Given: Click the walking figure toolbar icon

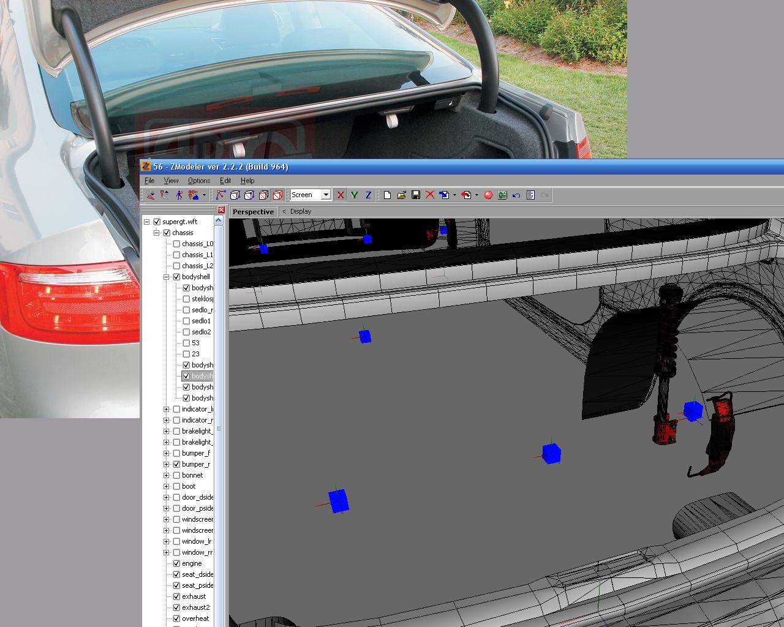Looking at the screenshot, I should 179,195.
